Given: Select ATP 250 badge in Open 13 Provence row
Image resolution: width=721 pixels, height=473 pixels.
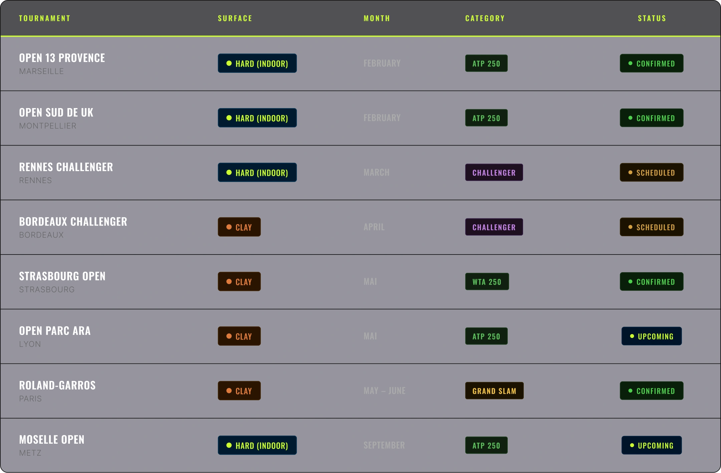Looking at the screenshot, I should coord(486,63).
